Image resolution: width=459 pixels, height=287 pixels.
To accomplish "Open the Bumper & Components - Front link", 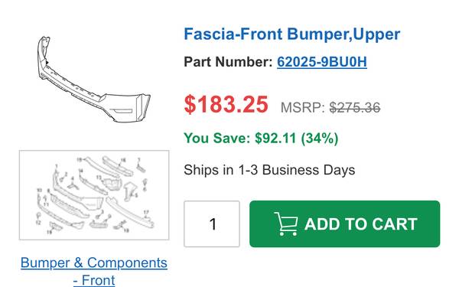I will pyautogui.click(x=94, y=271).
